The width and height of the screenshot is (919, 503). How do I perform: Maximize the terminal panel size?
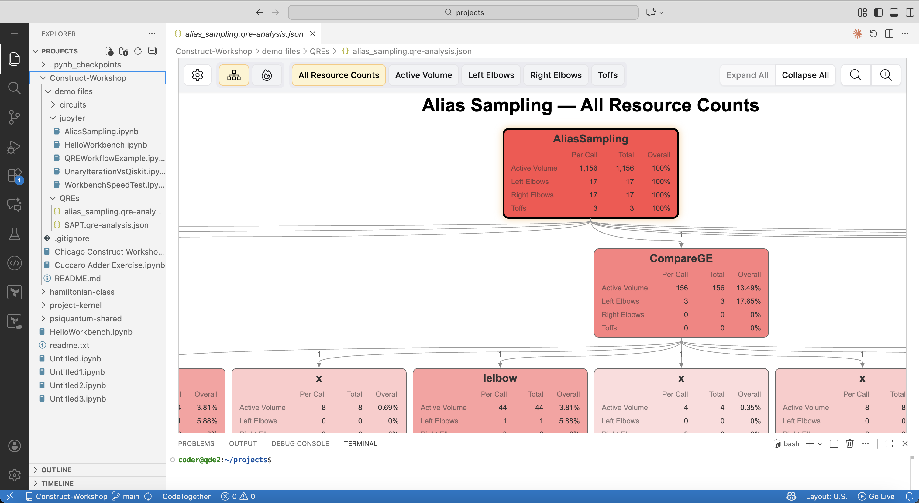[889, 443]
